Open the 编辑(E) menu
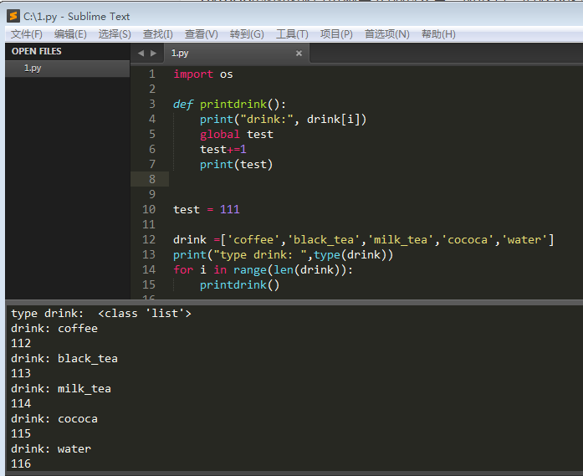The width and height of the screenshot is (583, 476). click(70, 34)
